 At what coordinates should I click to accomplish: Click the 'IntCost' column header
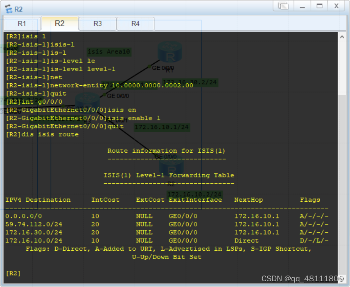tap(105, 200)
